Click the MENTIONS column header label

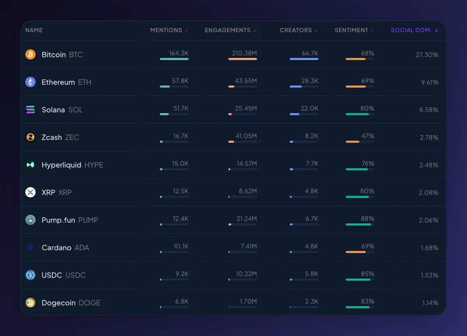point(166,30)
